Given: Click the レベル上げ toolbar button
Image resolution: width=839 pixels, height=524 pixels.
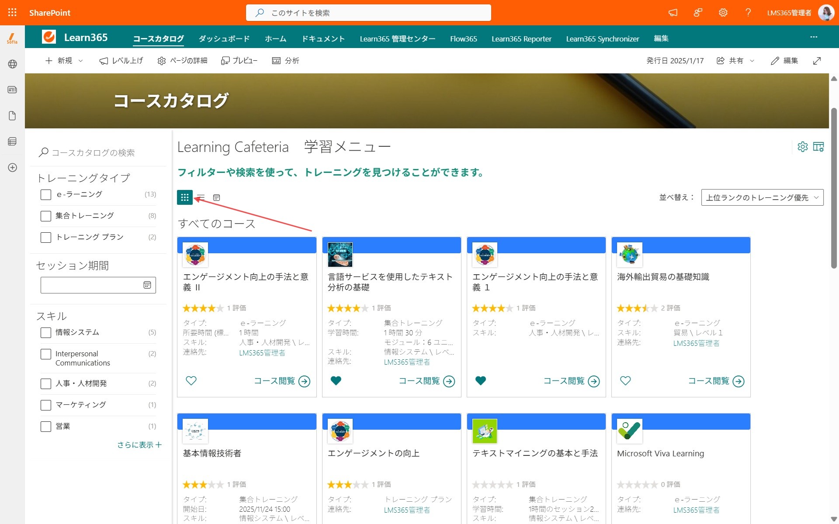Looking at the screenshot, I should tap(121, 61).
